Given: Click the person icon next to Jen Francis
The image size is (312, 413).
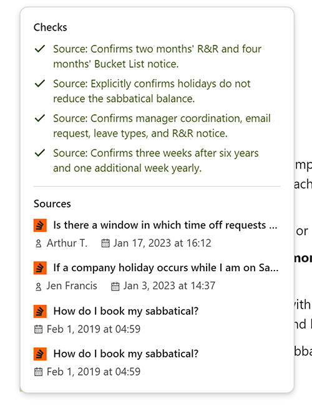Looking at the screenshot, I should click(39, 286).
